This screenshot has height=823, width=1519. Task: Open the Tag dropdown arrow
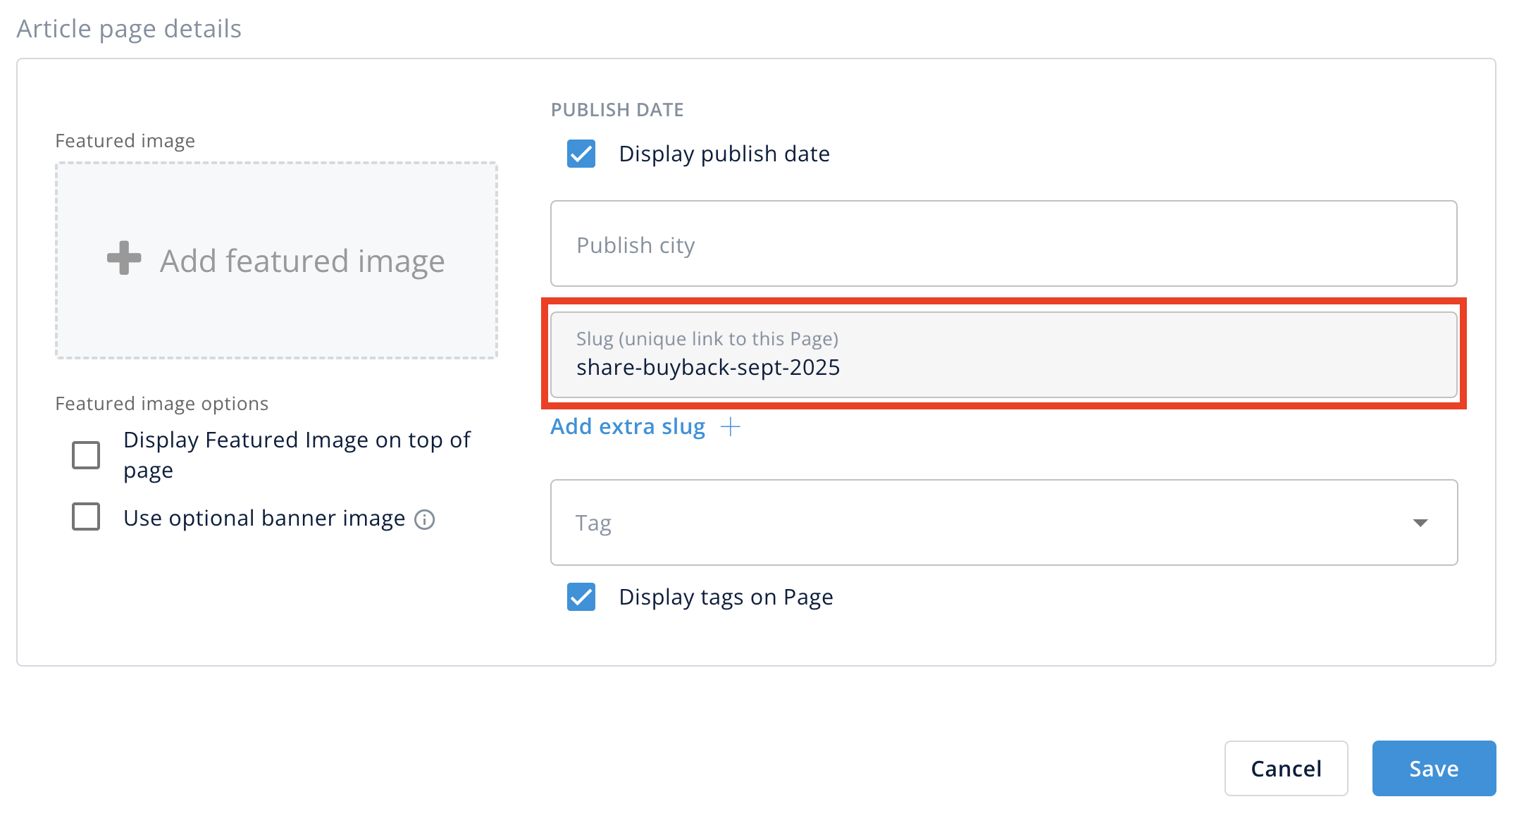(x=1422, y=523)
